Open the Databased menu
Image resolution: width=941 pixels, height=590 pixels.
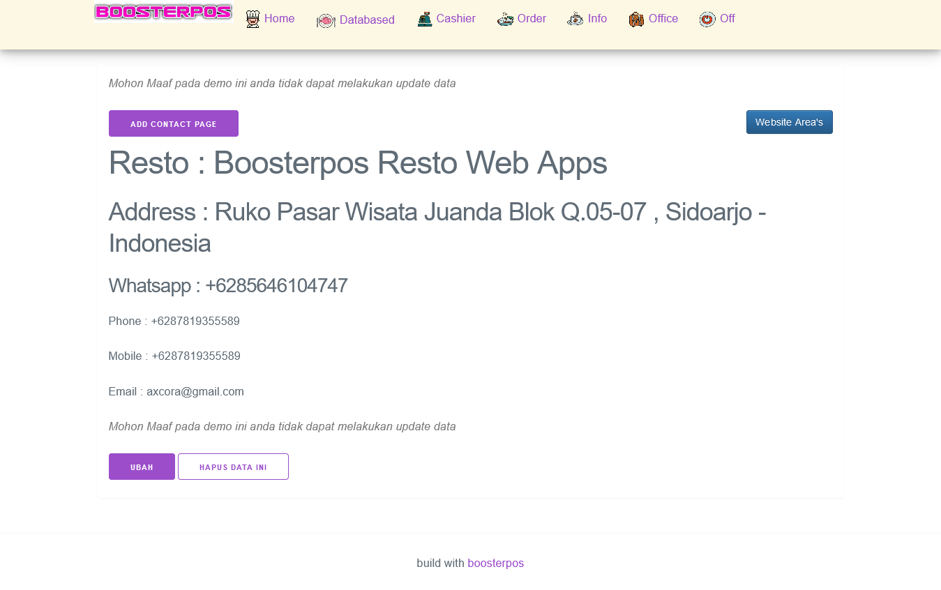(367, 20)
